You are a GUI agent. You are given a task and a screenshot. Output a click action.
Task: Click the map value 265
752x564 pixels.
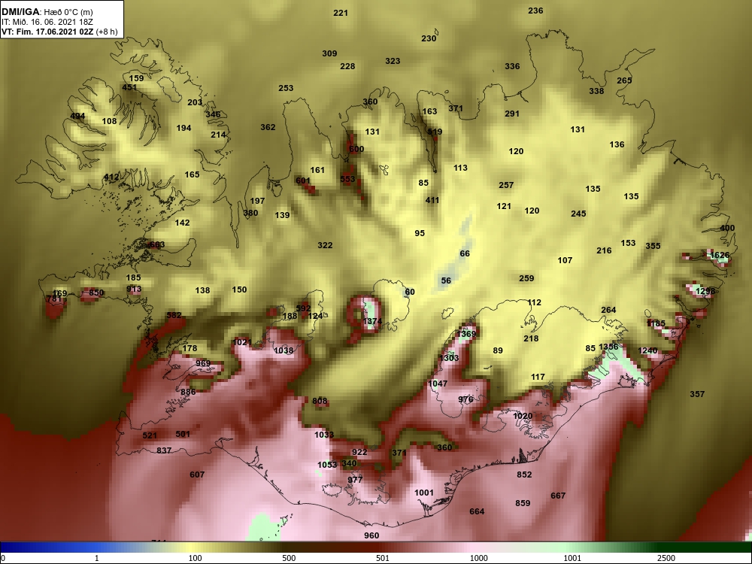[x=624, y=80]
